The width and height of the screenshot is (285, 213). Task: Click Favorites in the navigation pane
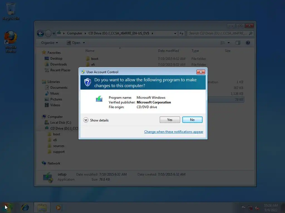pyautogui.click(x=54, y=52)
